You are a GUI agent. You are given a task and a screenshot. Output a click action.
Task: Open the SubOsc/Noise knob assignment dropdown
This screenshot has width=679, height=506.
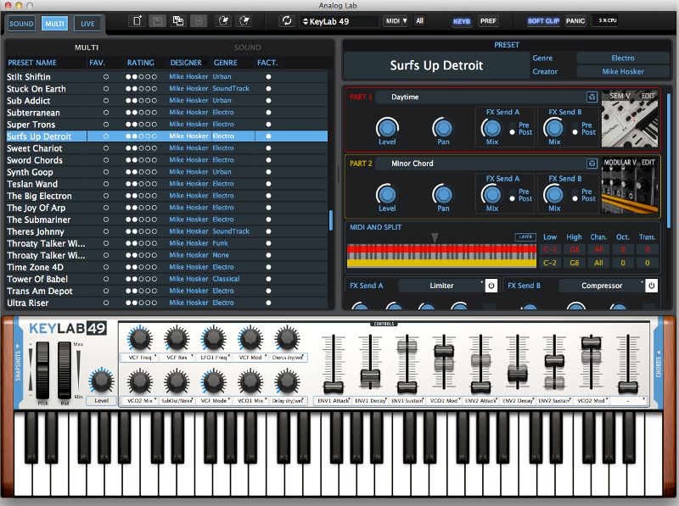pos(177,401)
